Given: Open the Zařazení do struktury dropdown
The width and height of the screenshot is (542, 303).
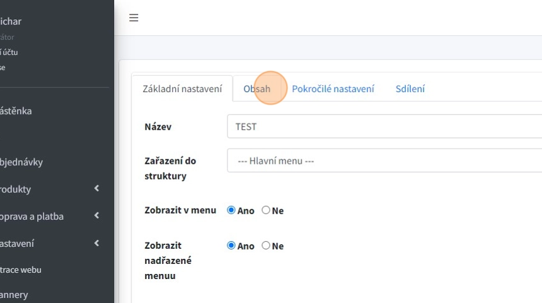Looking at the screenshot, I should tap(384, 161).
